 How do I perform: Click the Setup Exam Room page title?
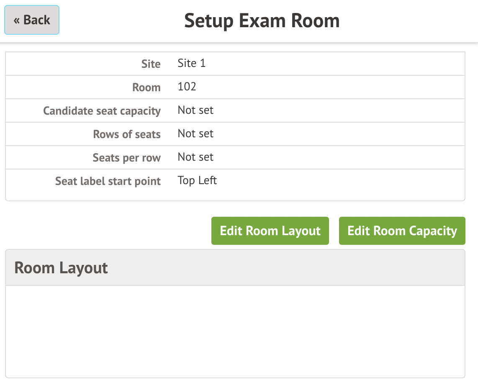coord(262,21)
